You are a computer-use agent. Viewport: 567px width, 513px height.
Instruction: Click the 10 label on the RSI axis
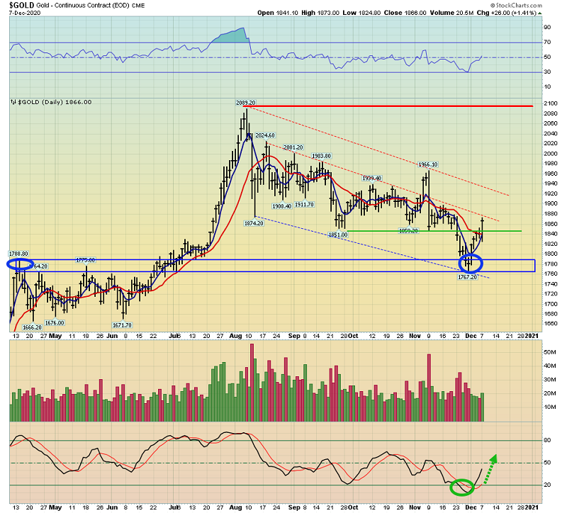click(547, 86)
